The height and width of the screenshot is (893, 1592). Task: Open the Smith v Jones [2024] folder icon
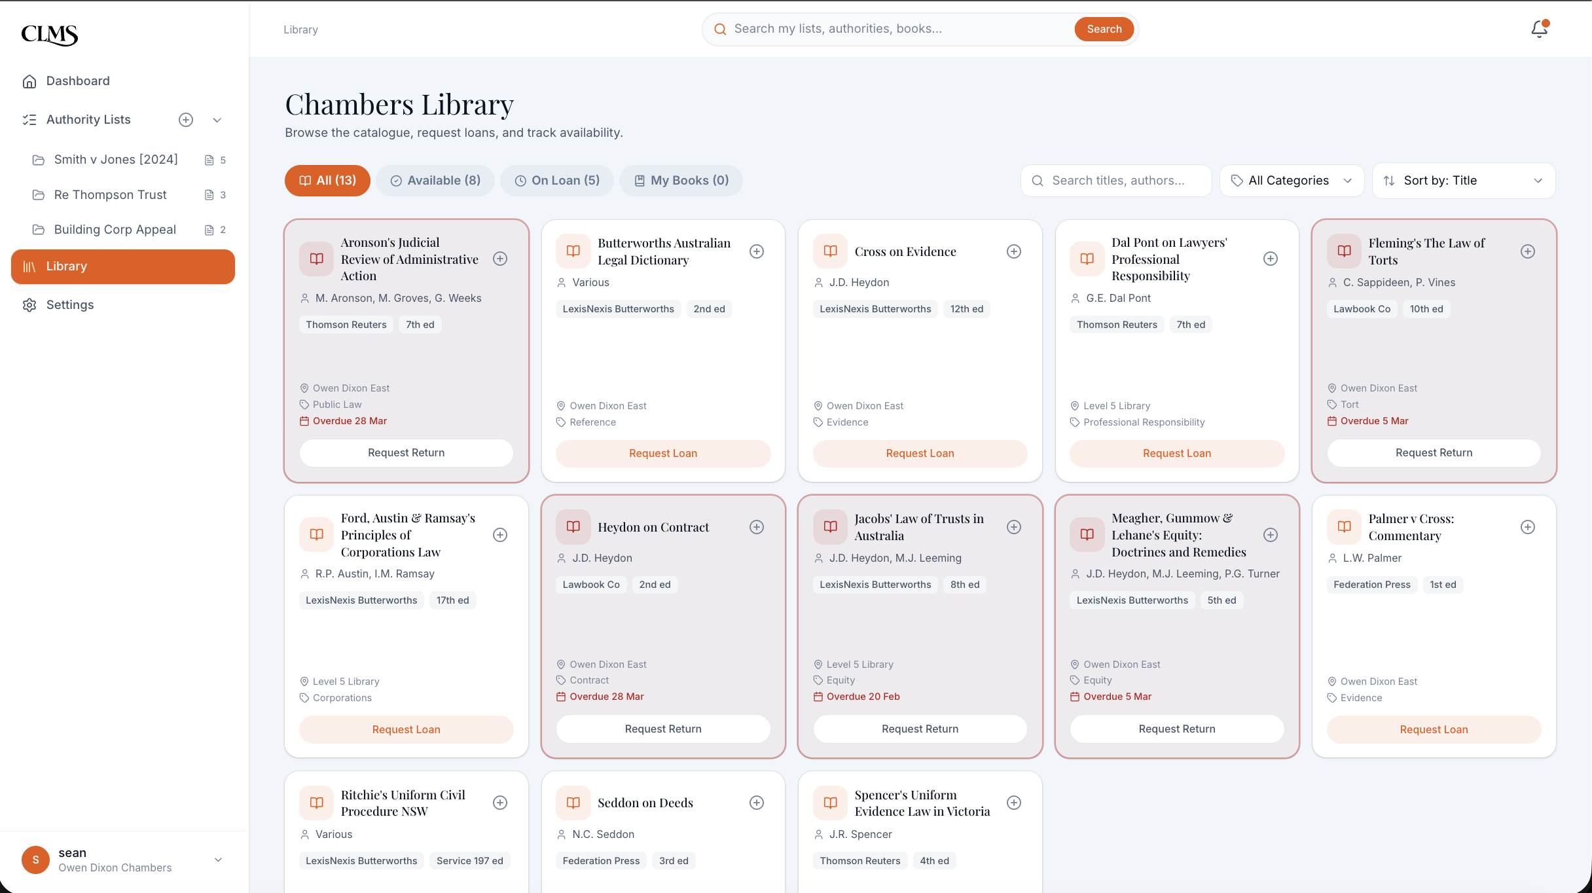[x=37, y=159]
